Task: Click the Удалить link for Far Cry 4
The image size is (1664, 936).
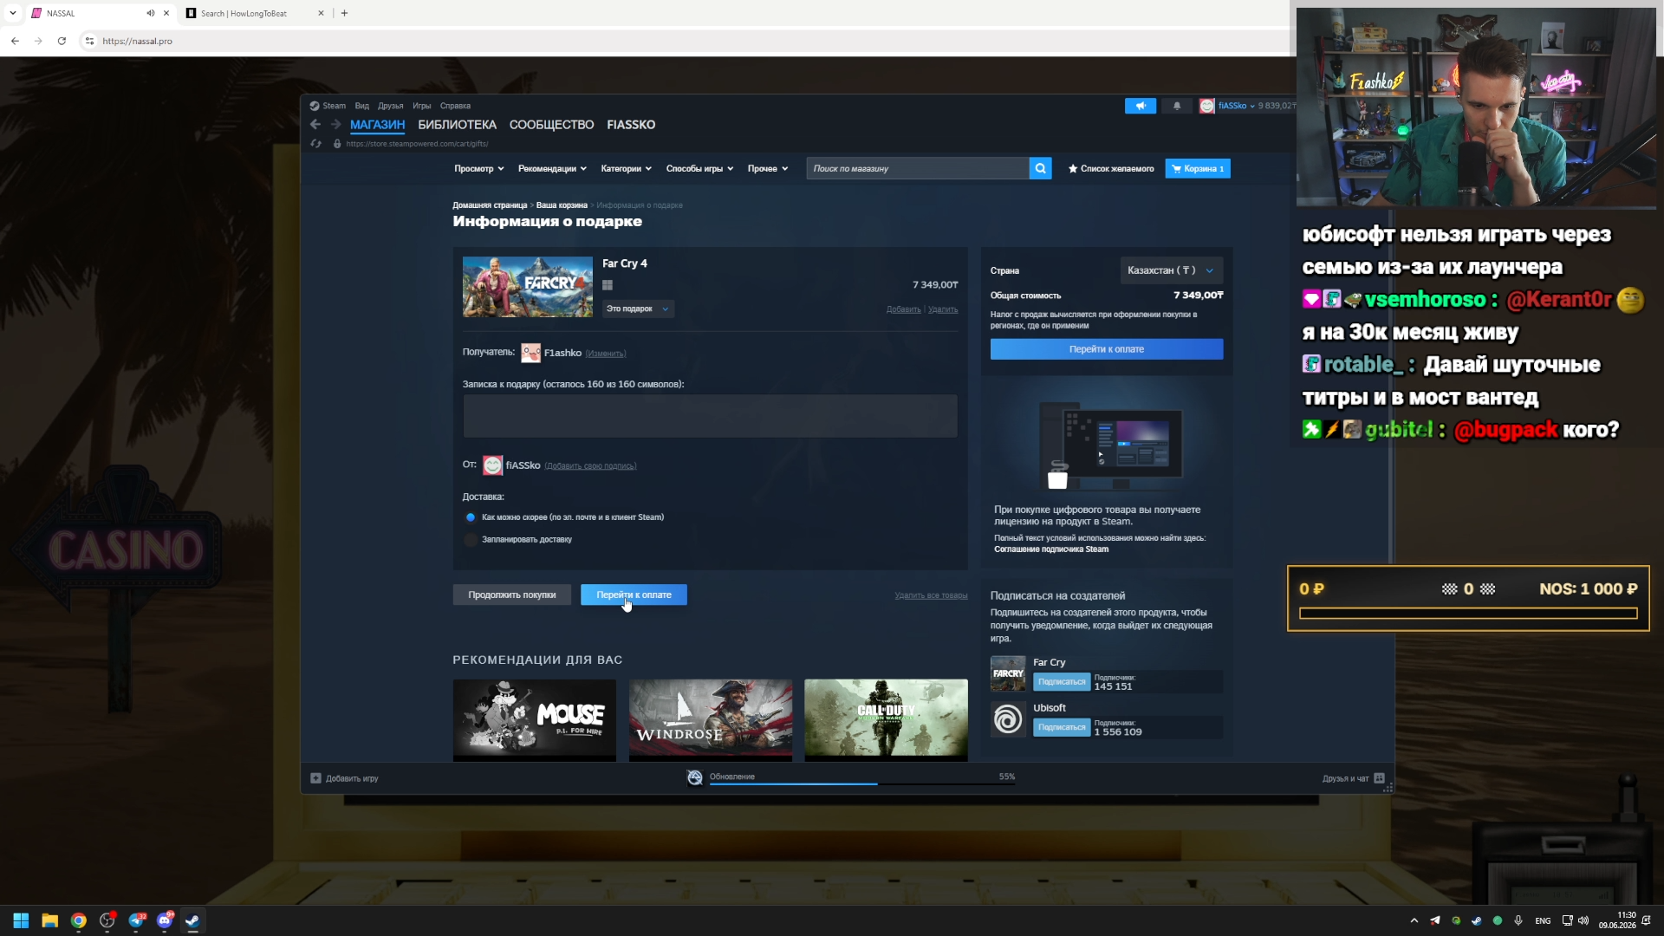Action: click(943, 309)
